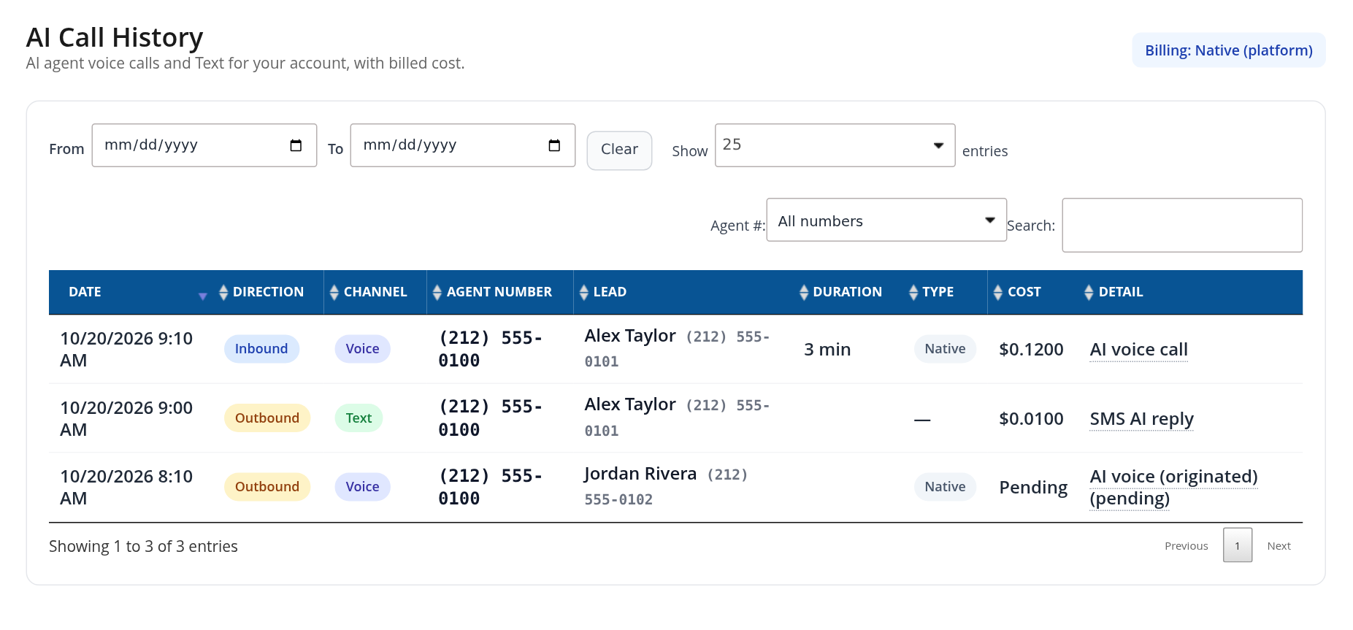Click into the Search text box

(1182, 225)
